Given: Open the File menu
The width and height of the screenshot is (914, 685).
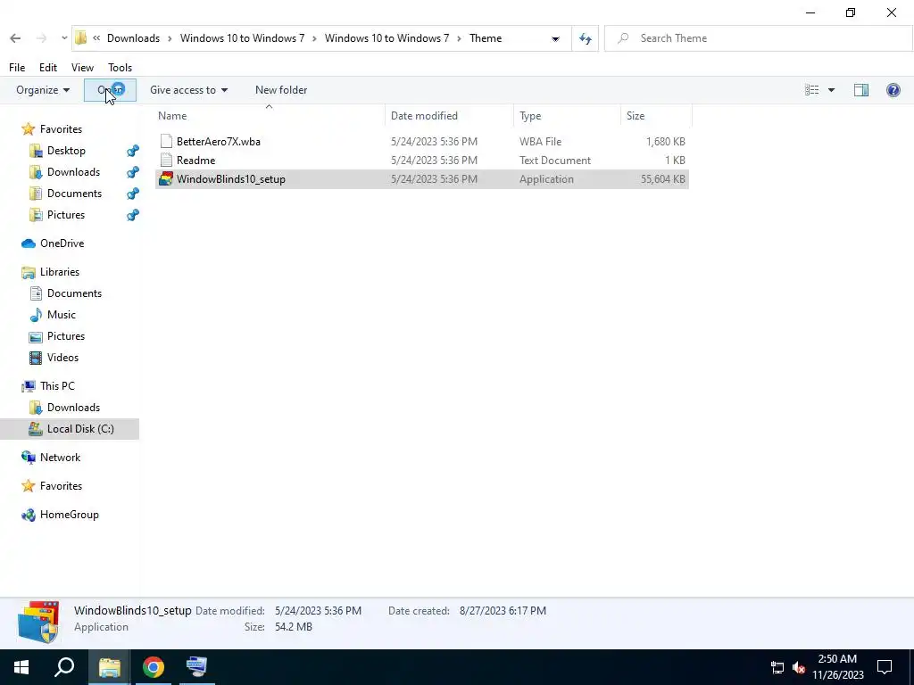Looking at the screenshot, I should point(17,68).
